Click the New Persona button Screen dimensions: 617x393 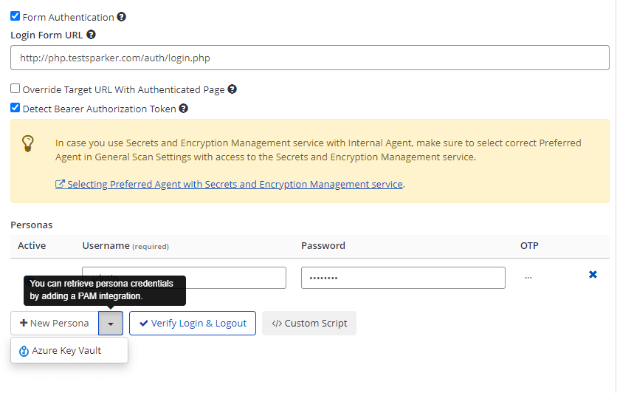55,324
